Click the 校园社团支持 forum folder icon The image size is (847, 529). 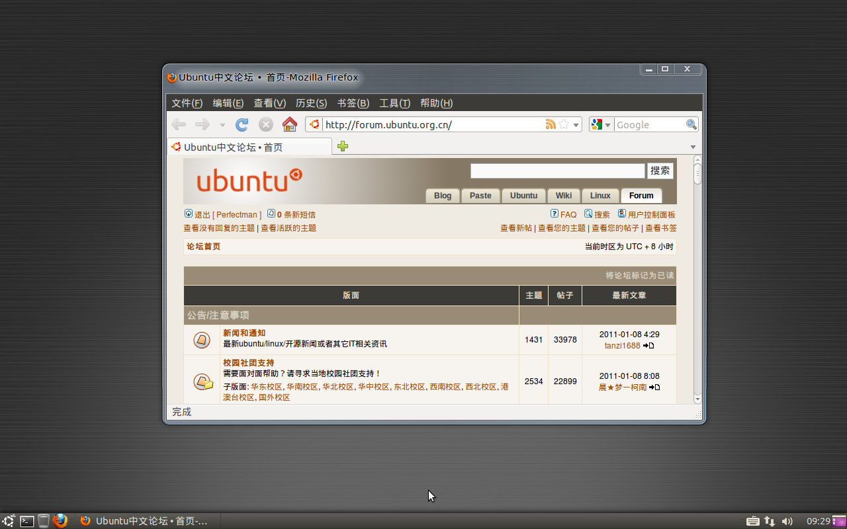pyautogui.click(x=203, y=382)
